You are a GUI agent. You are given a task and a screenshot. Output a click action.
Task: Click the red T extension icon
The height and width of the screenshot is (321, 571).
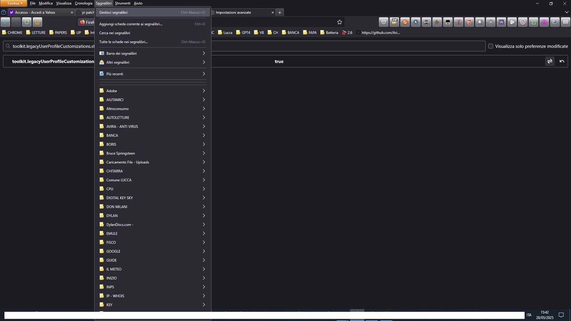[459, 22]
